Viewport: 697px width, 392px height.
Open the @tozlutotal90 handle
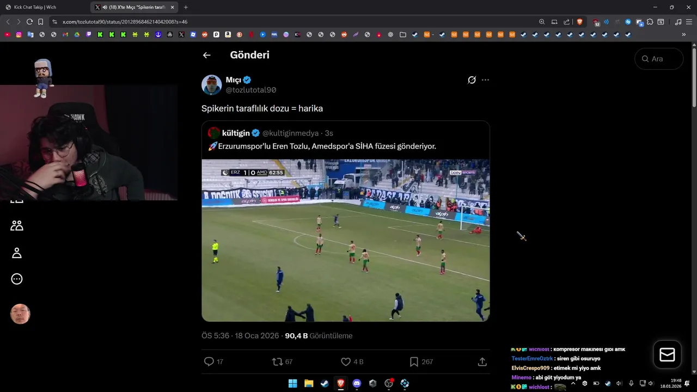251,90
